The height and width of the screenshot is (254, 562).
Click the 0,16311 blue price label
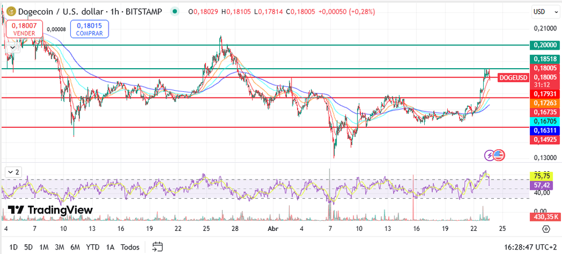point(545,131)
